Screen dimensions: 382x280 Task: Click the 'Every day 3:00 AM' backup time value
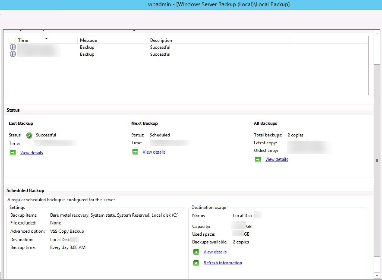pyautogui.click(x=68, y=247)
